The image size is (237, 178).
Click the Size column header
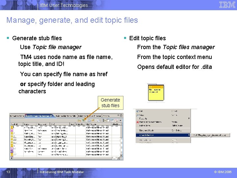pos(73,124)
